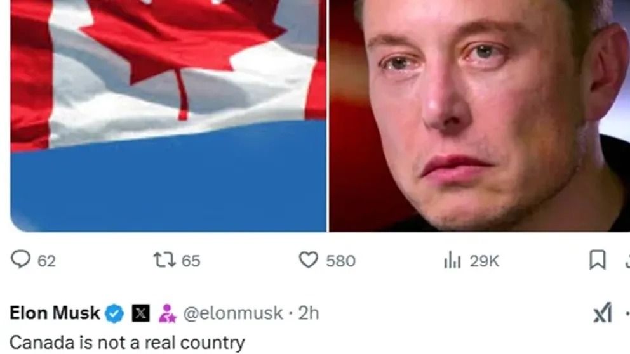Viewport: 630px width, 354px height.
Task: Click the 62 replies count
Action: point(46,261)
